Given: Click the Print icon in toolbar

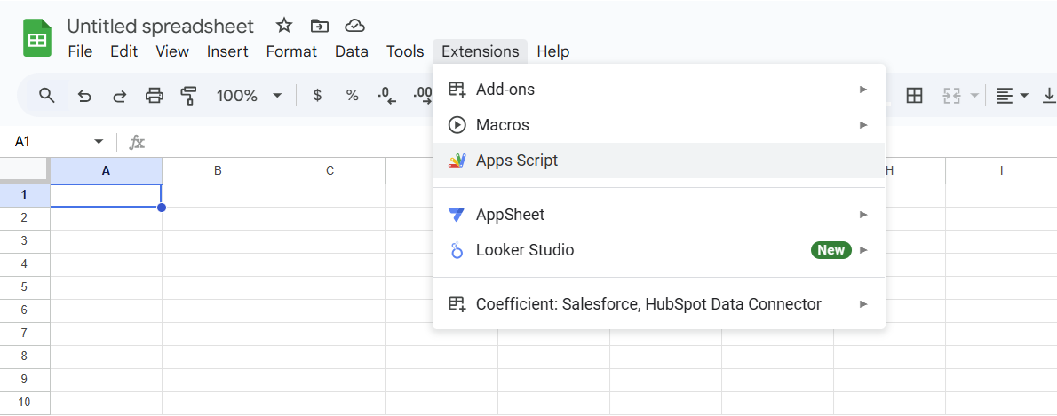Looking at the screenshot, I should click(x=155, y=96).
